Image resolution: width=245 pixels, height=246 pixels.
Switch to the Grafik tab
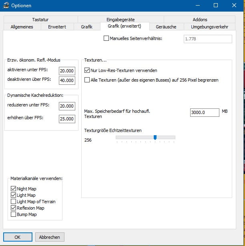pos(86,27)
